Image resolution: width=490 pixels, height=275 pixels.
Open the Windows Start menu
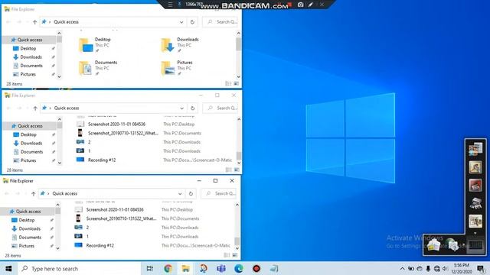click(x=8, y=268)
